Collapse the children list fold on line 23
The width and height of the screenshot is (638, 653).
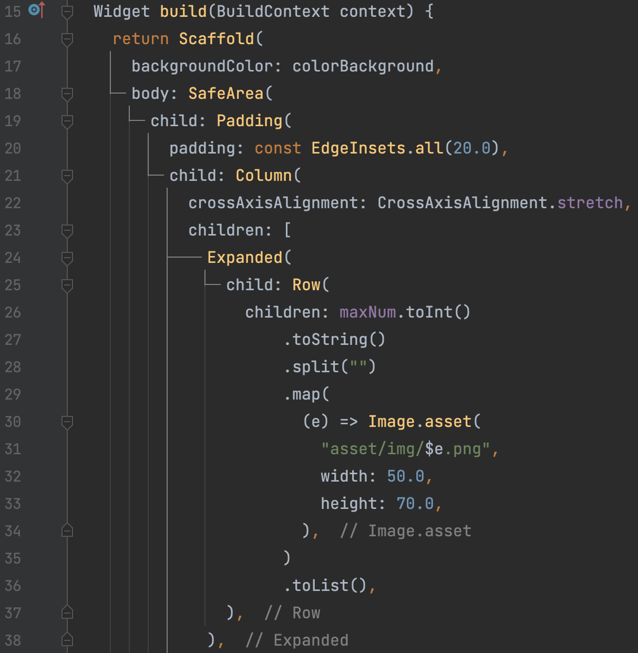(67, 230)
